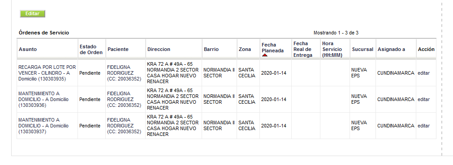Viewport: 453px width, 165px height.
Task: Sort by Asunto column header
Action: pyautogui.click(x=28, y=49)
